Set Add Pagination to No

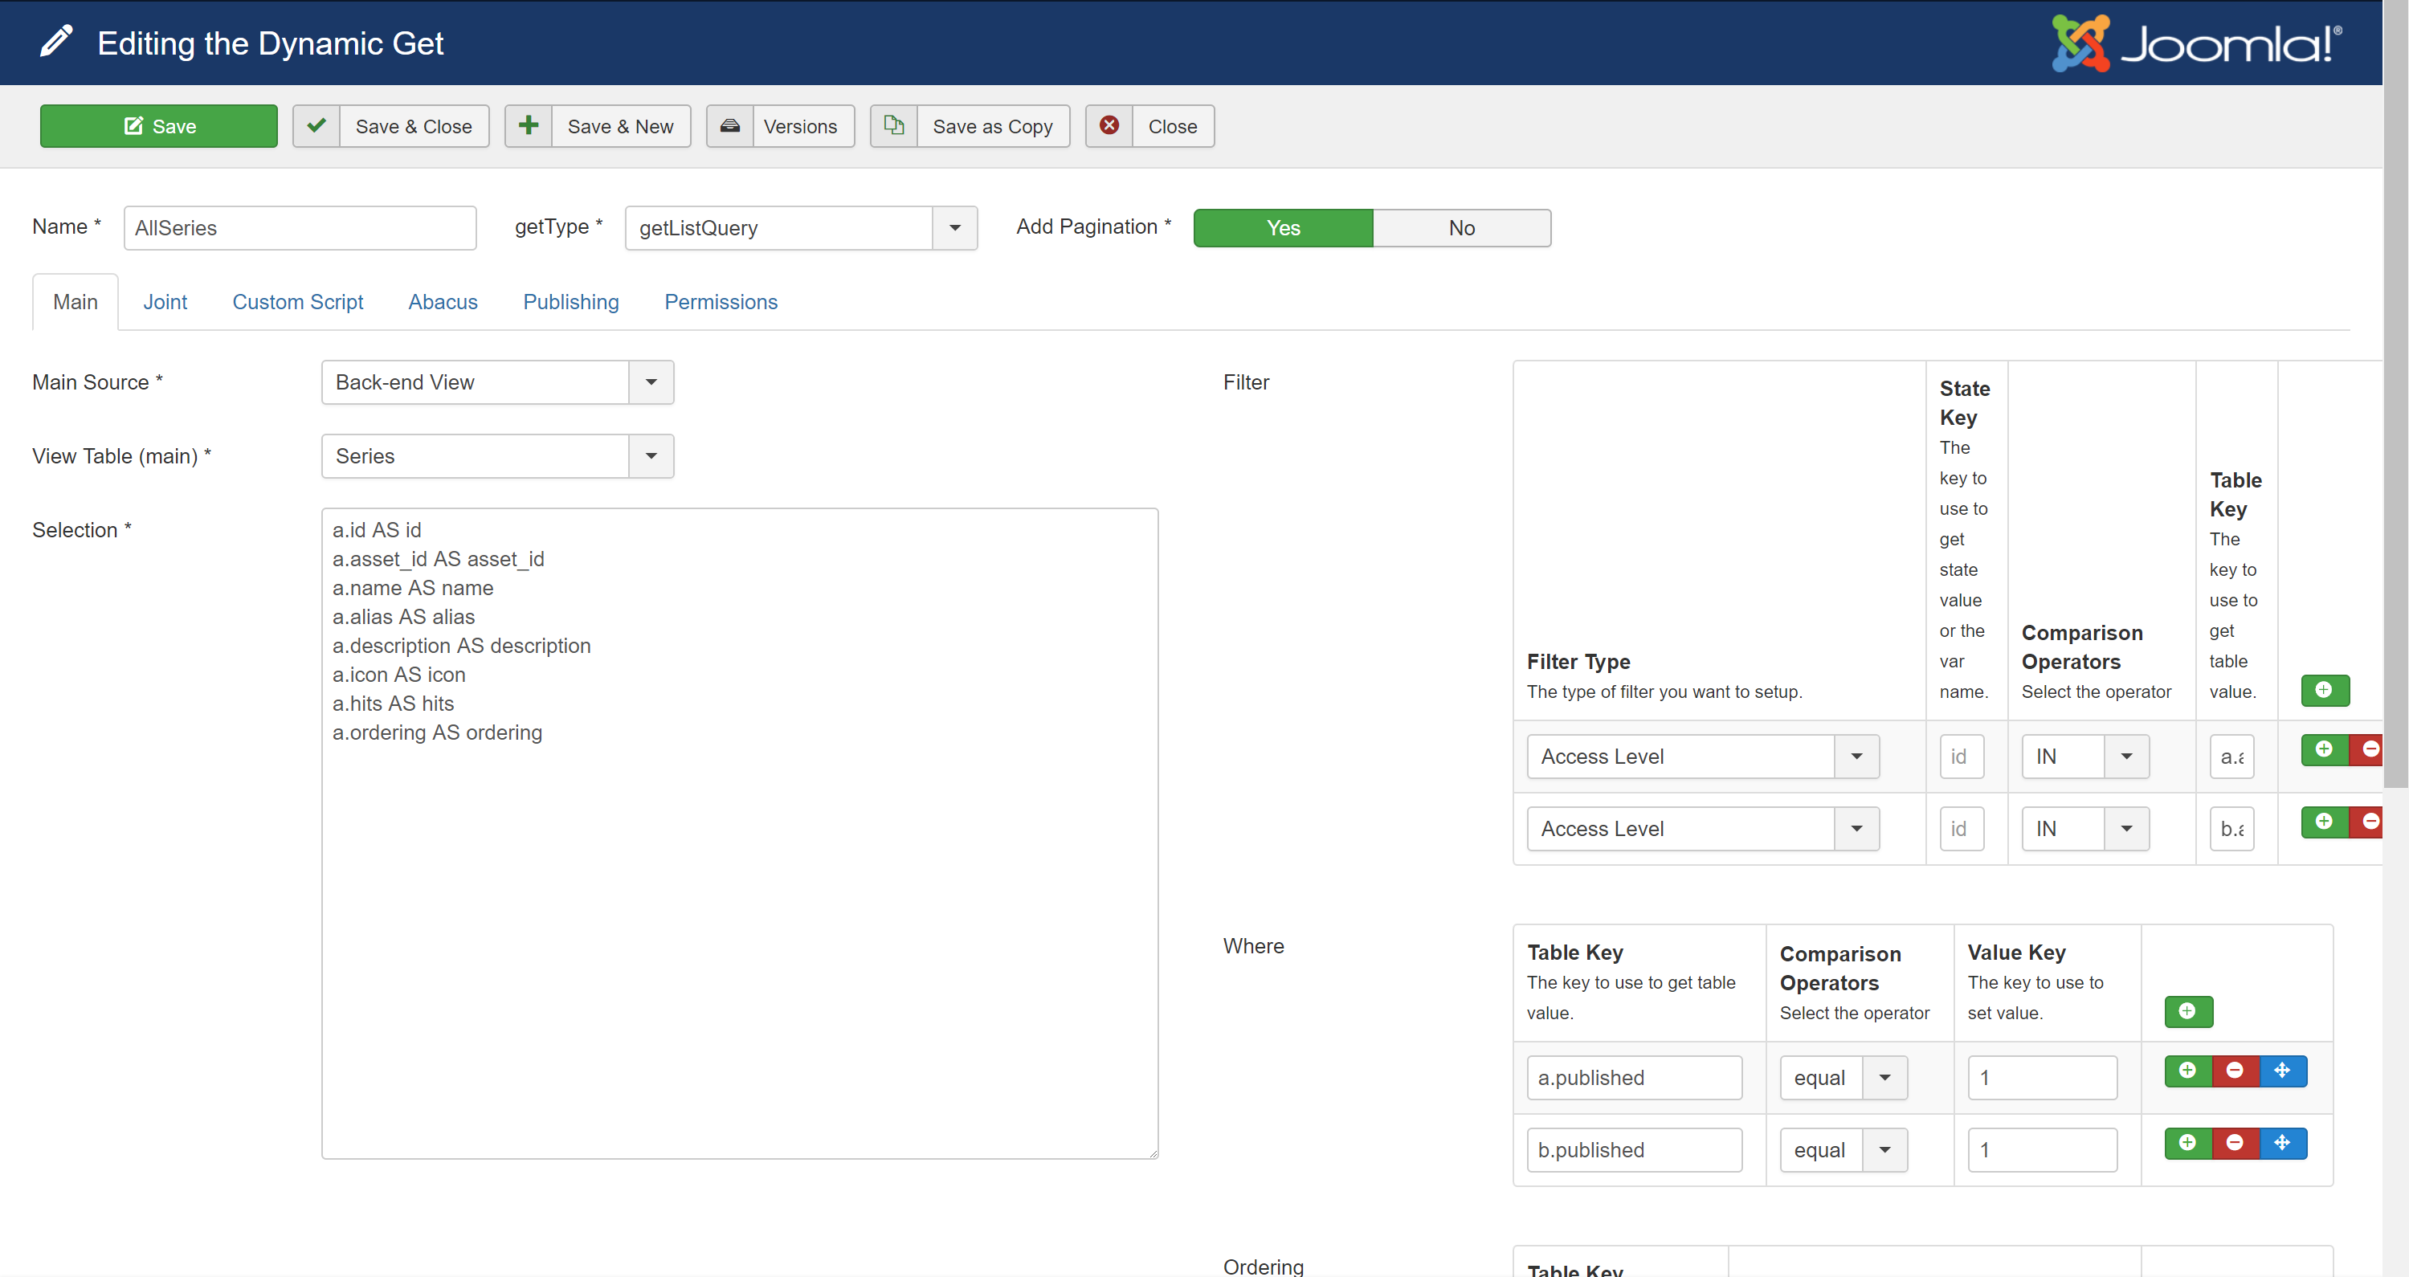1462,228
